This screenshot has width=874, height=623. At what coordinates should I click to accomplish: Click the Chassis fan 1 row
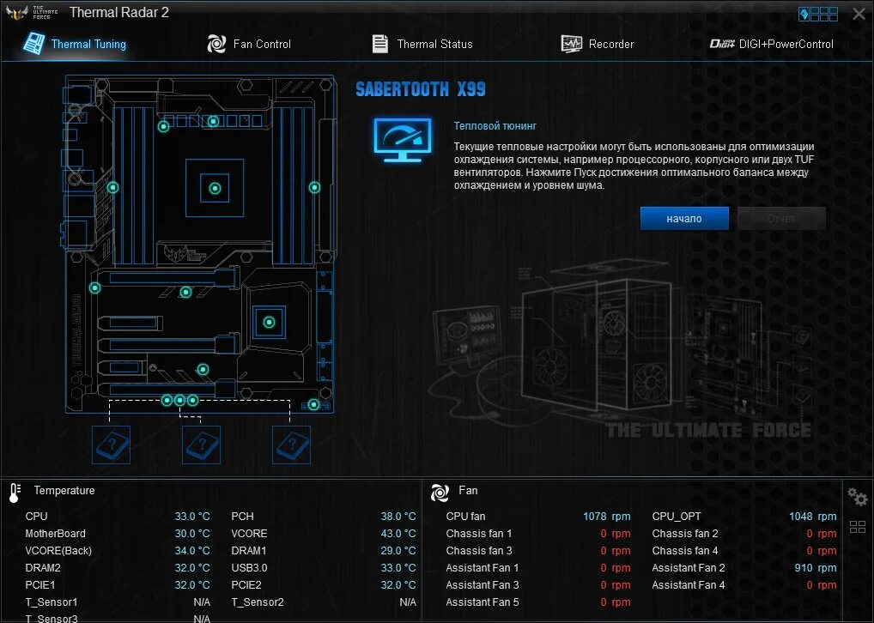(538, 534)
